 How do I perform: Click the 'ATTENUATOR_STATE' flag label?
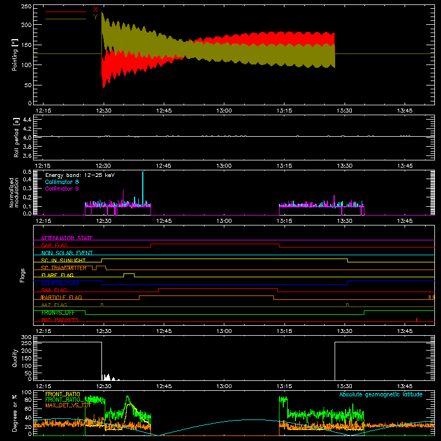click(x=67, y=238)
